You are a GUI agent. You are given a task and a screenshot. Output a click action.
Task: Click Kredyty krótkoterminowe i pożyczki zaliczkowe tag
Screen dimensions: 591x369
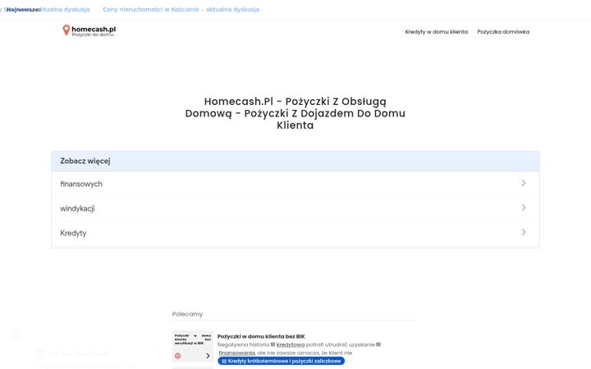281,361
